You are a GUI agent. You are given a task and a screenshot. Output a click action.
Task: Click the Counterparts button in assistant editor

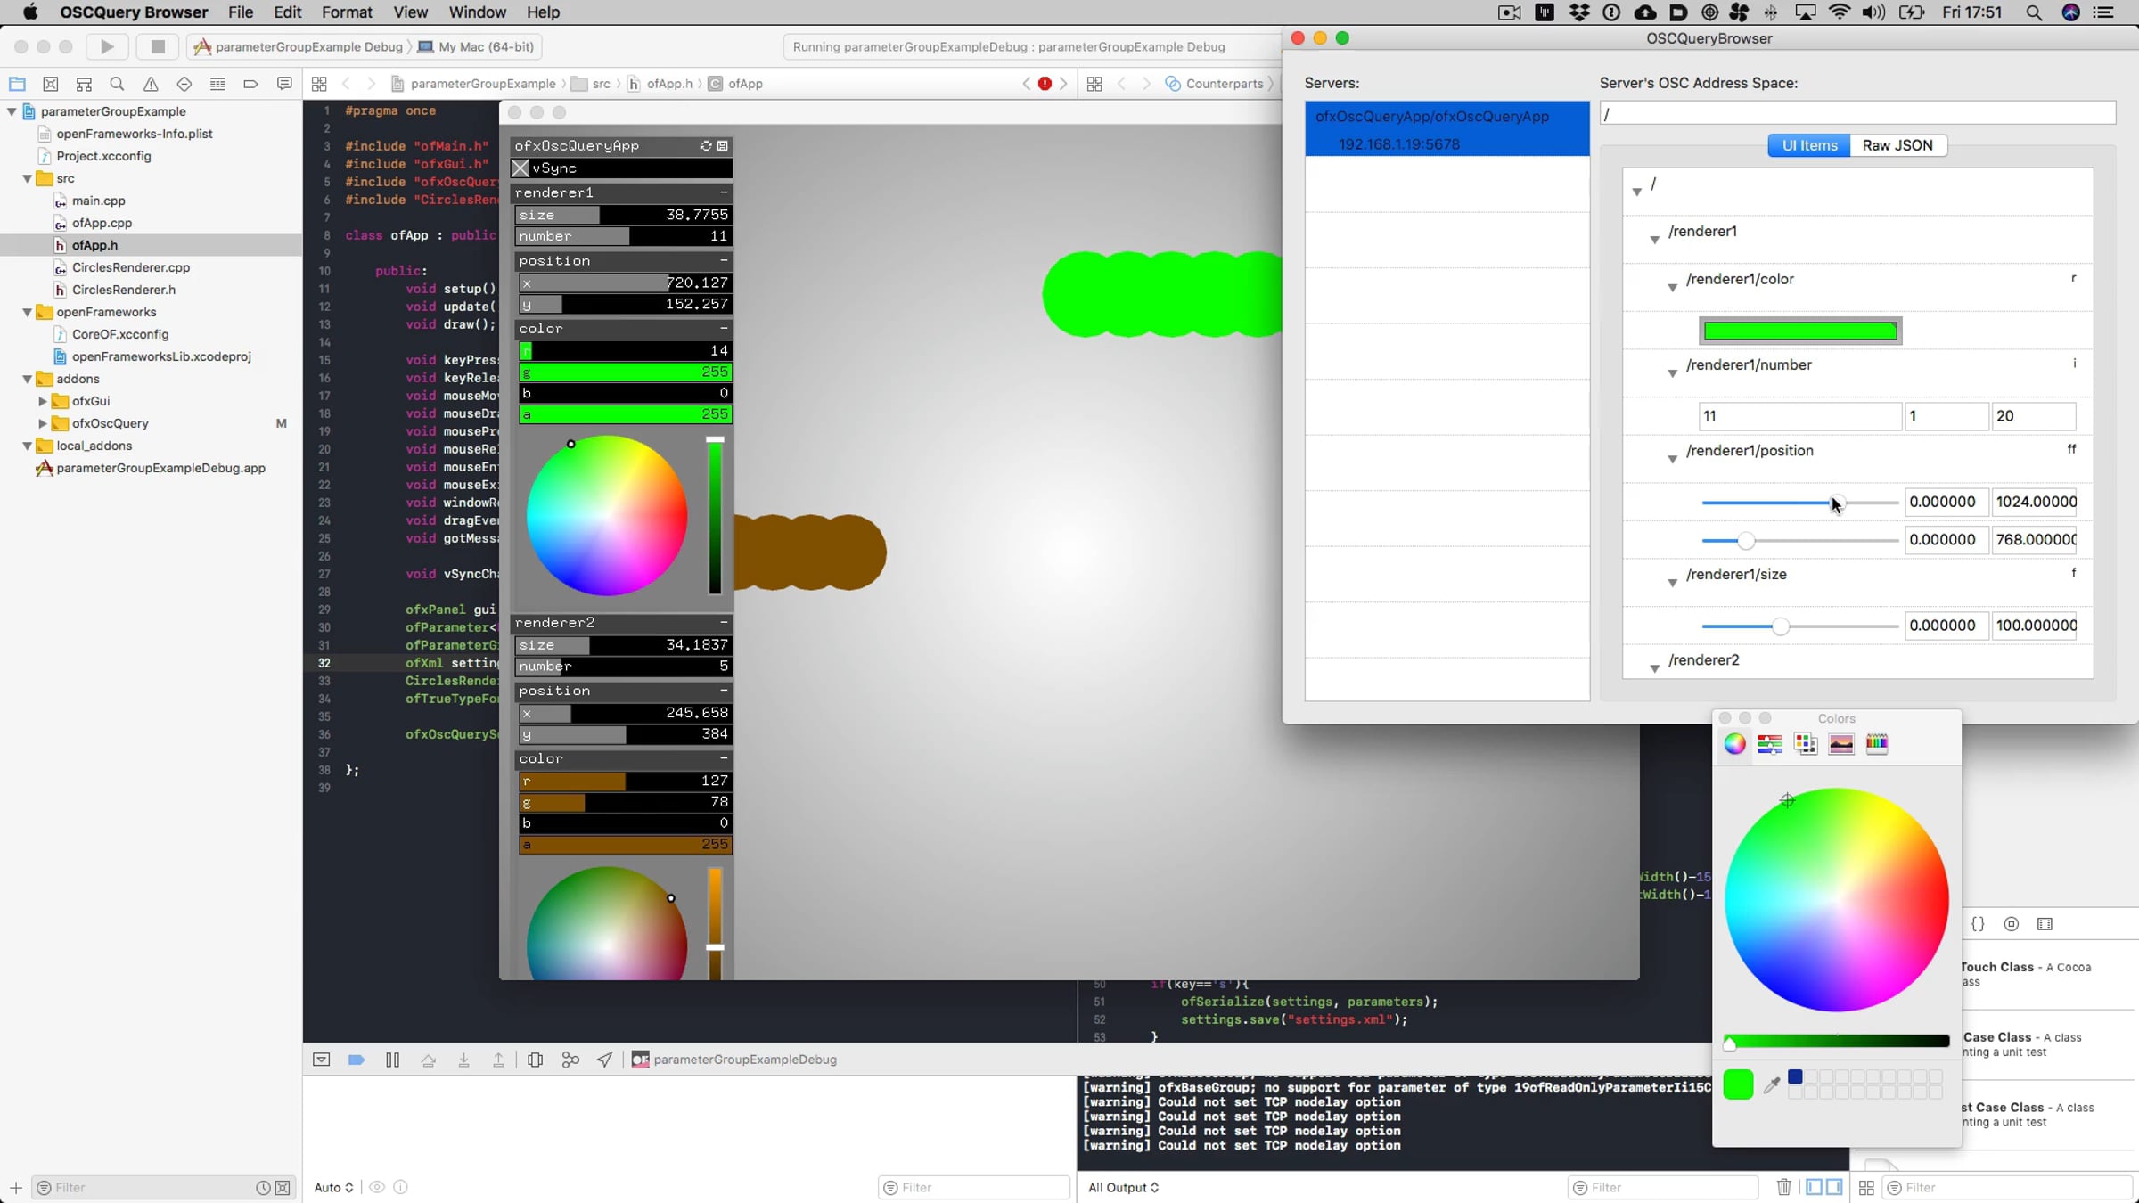[x=1214, y=84]
